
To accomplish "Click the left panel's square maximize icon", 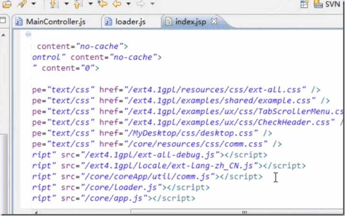I will pos(3,20).
